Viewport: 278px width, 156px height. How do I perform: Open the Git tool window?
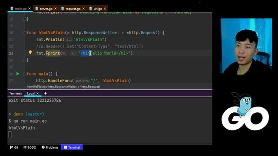click(x=14, y=147)
